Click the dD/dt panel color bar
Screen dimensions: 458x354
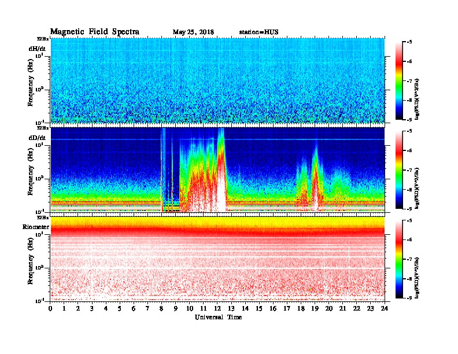[399, 169]
